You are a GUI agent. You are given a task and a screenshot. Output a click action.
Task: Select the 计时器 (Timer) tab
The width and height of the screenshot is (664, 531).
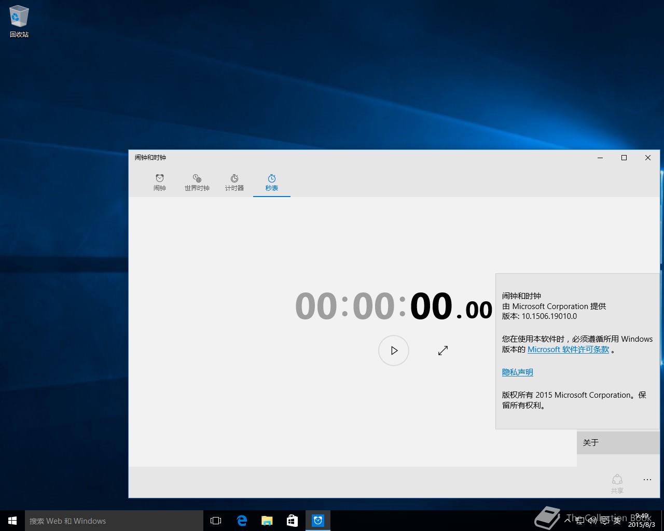pyautogui.click(x=234, y=183)
